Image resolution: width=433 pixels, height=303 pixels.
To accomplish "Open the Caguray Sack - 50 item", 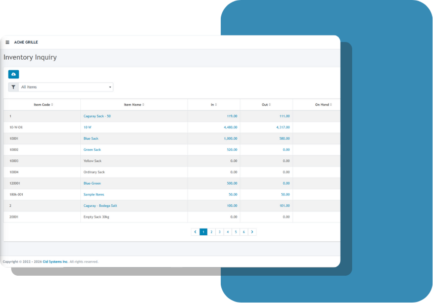I will [97, 116].
